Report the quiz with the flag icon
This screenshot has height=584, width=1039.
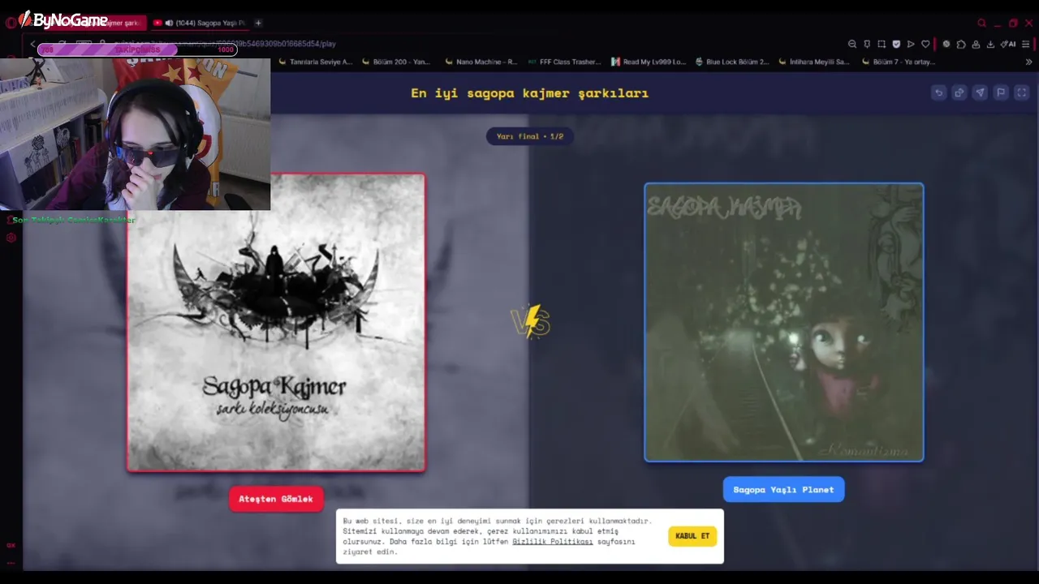[1001, 92]
